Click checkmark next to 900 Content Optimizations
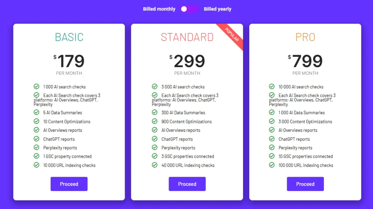 (x=154, y=121)
